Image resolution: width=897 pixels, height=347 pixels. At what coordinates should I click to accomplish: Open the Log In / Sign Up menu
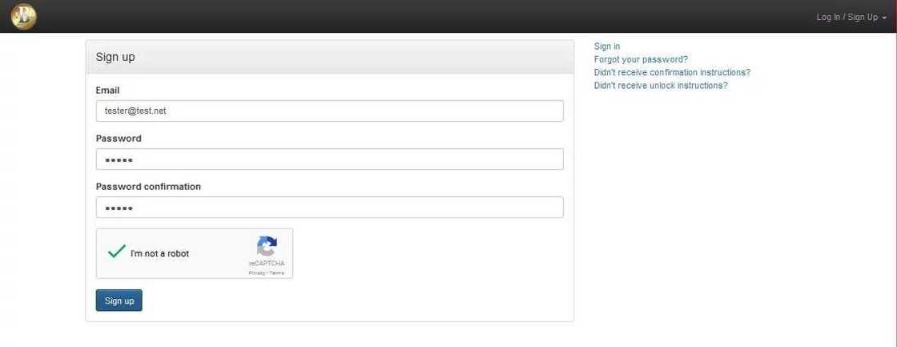click(847, 17)
